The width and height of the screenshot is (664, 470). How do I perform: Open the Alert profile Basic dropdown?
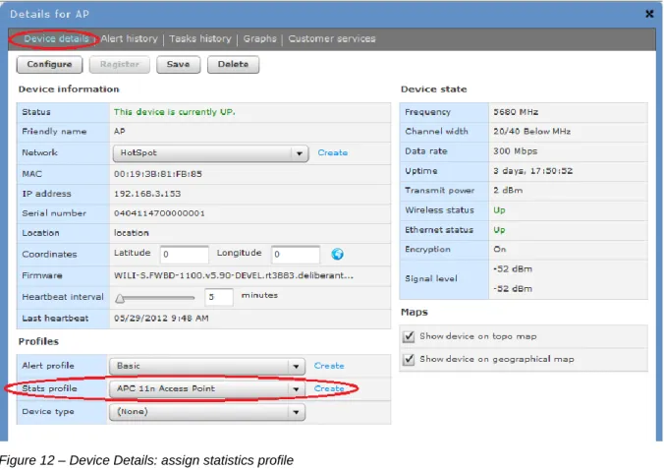click(207, 366)
